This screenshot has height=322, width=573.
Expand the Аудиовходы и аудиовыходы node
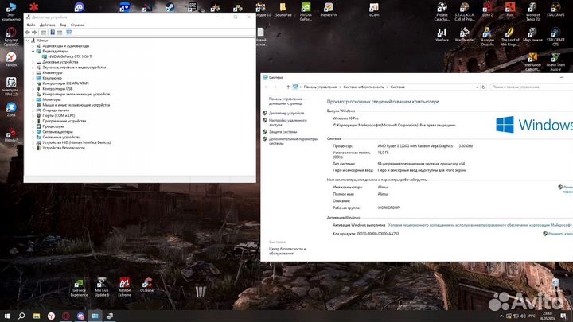pyautogui.click(x=33, y=46)
